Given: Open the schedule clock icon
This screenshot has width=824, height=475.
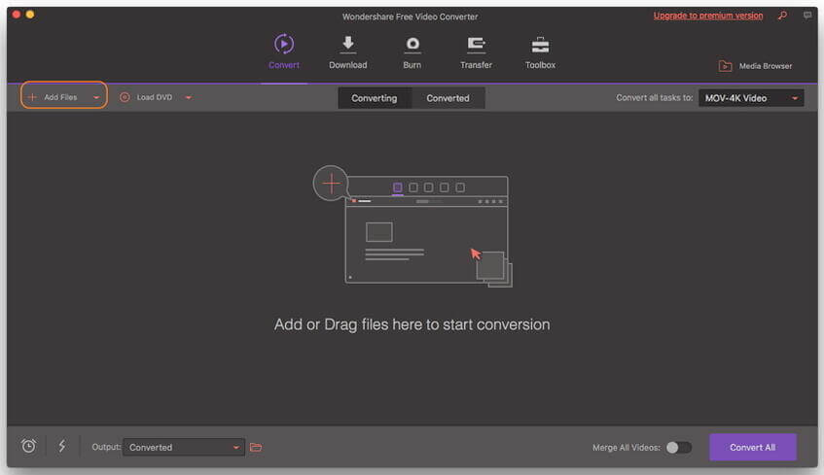Looking at the screenshot, I should point(28,446).
